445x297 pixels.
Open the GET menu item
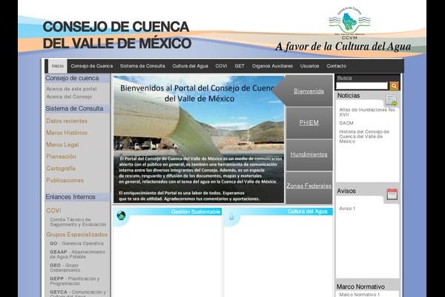[240, 66]
